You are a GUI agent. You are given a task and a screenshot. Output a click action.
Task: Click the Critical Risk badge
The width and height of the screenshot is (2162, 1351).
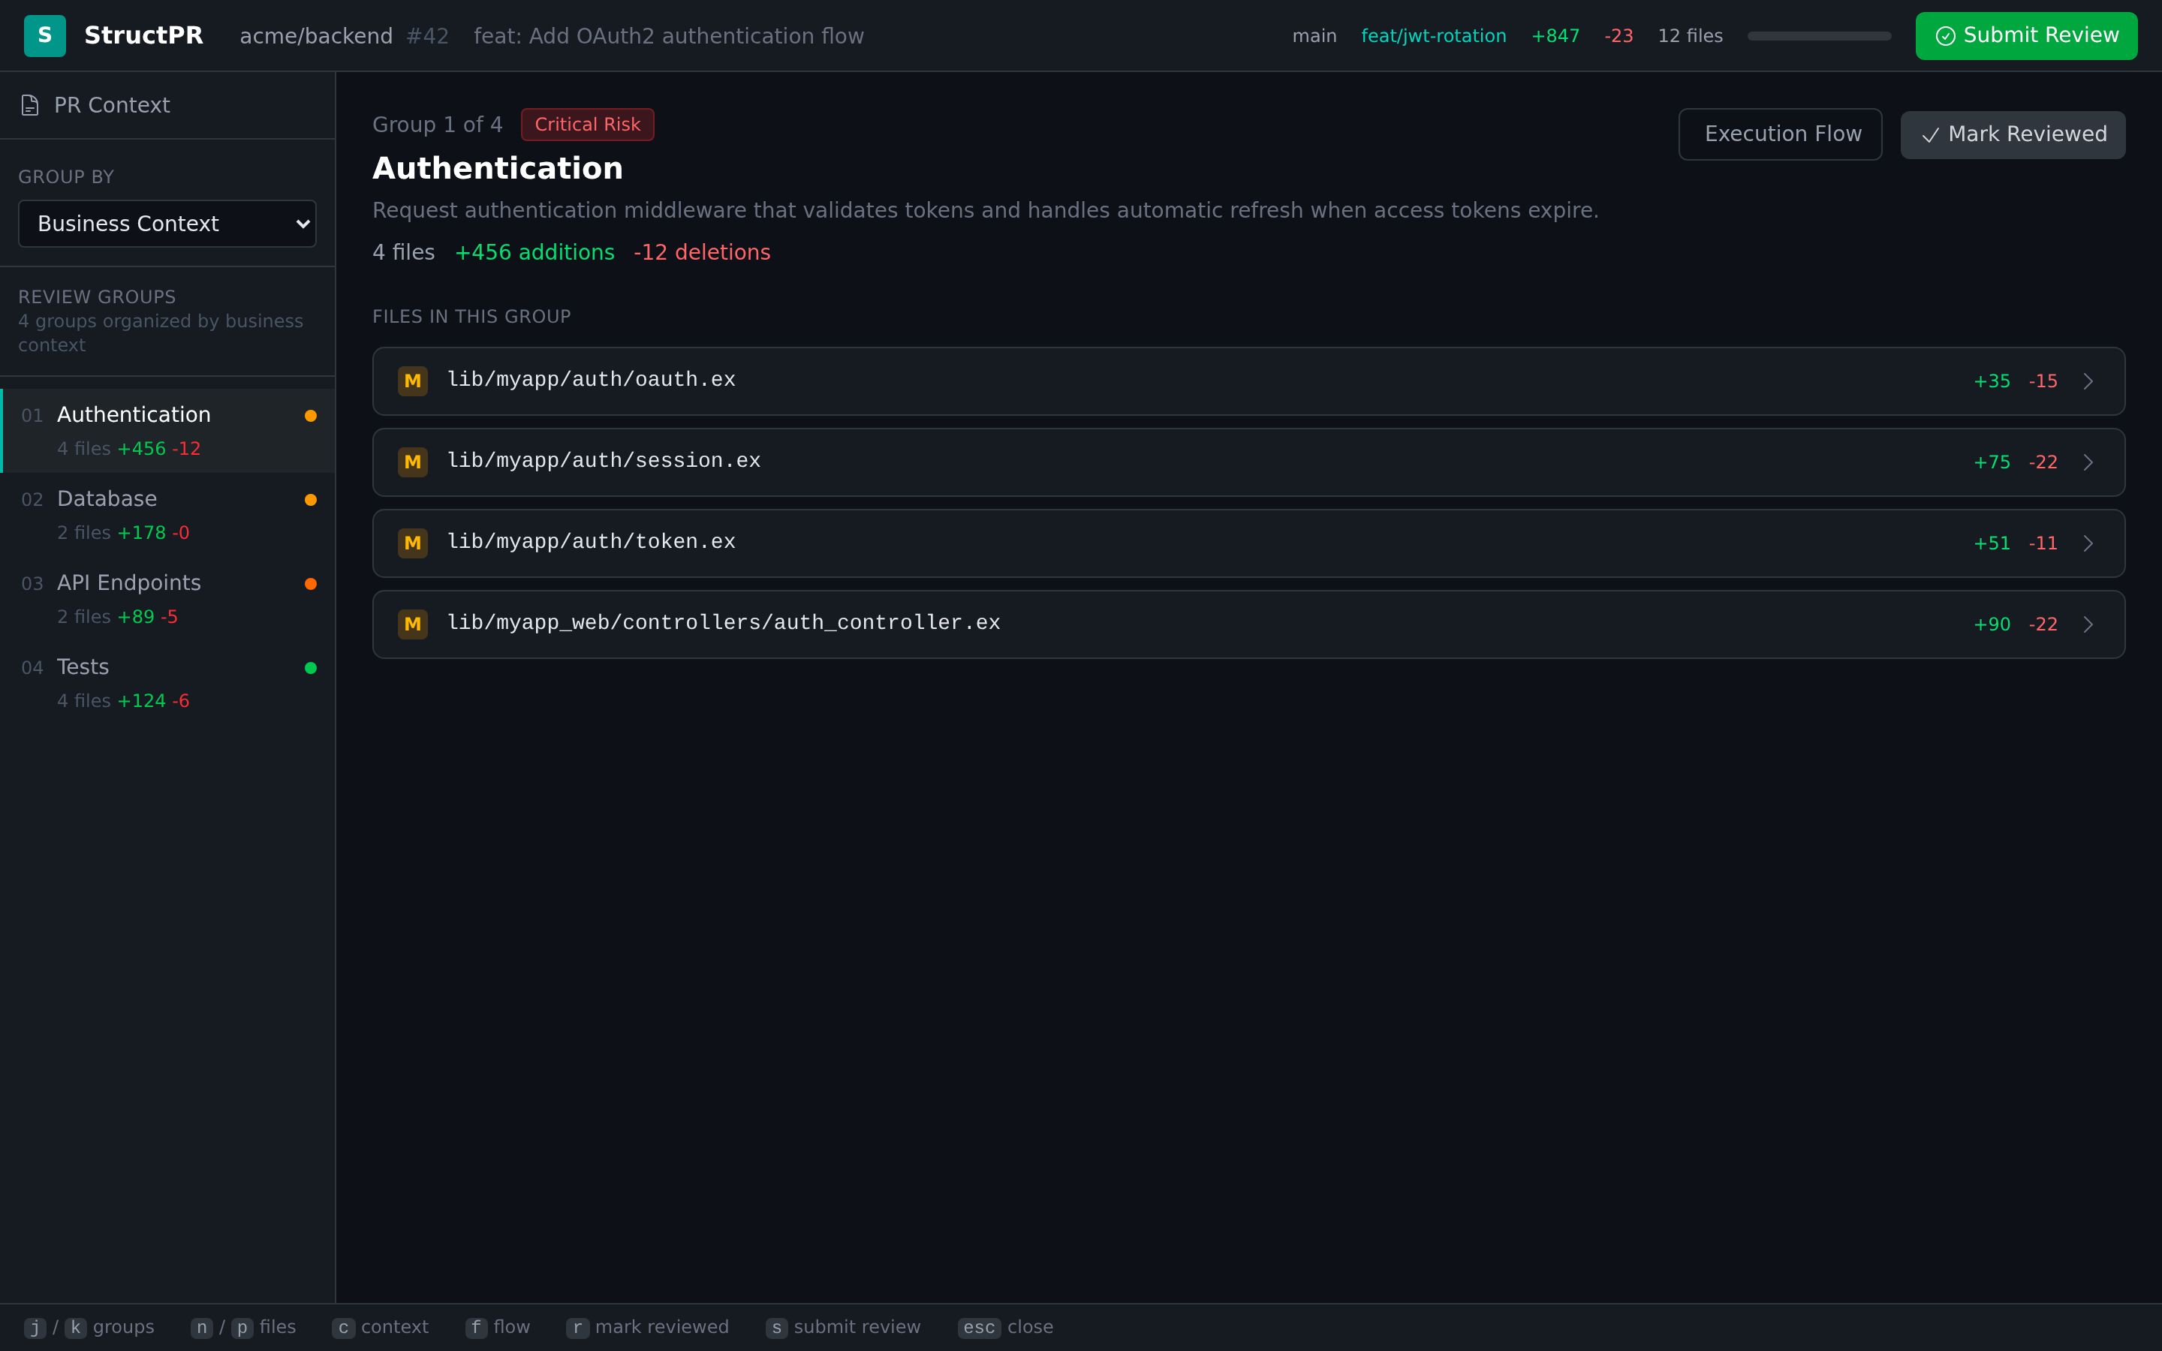pos(587,124)
